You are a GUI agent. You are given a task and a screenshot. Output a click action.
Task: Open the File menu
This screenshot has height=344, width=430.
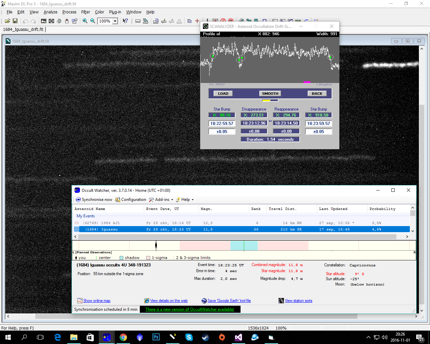[x=9, y=12]
